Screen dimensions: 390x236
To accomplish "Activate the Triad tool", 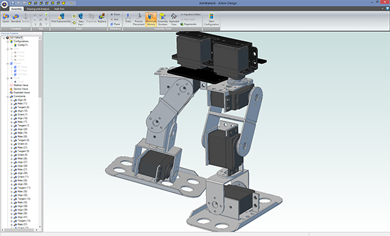I will coord(128,18).
